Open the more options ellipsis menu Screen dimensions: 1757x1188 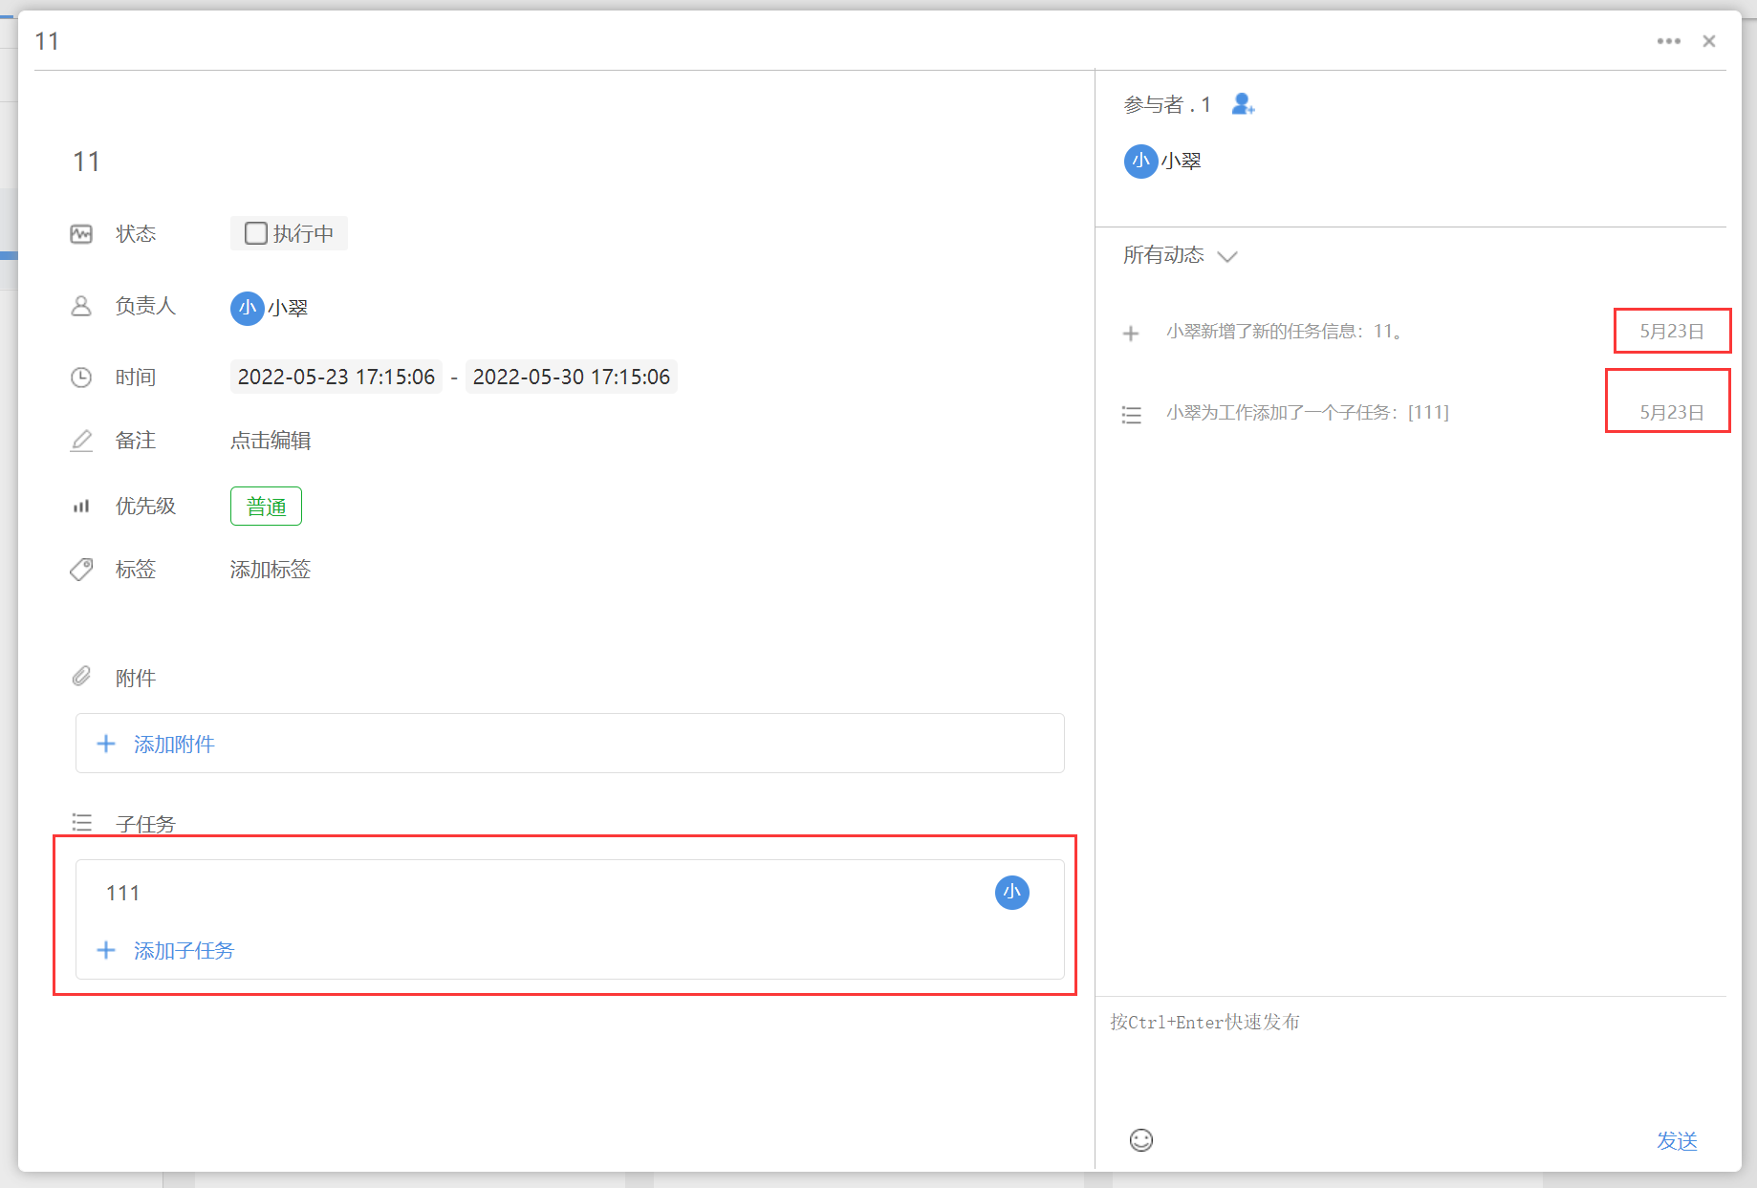pos(1668,41)
